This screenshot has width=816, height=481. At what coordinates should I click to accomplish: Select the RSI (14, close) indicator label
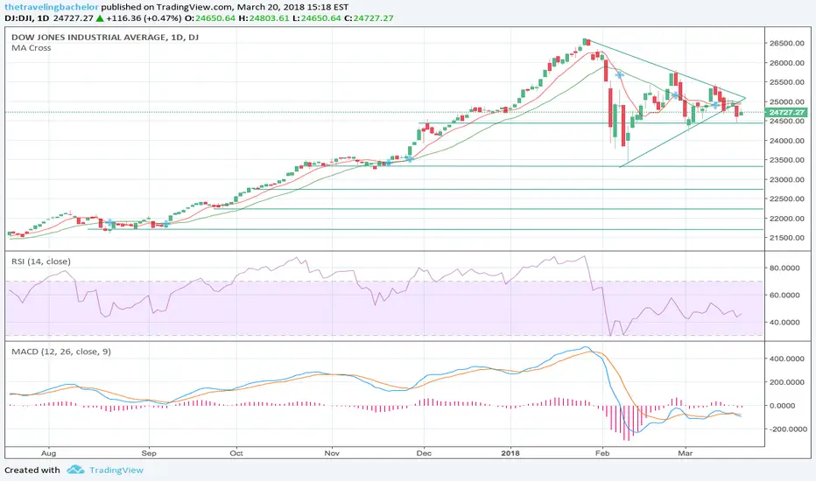[x=41, y=261]
